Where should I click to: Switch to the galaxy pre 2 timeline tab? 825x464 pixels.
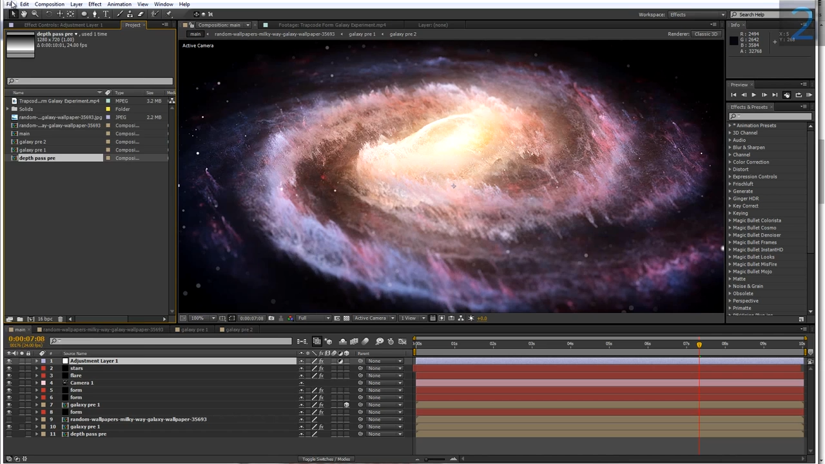coord(238,329)
